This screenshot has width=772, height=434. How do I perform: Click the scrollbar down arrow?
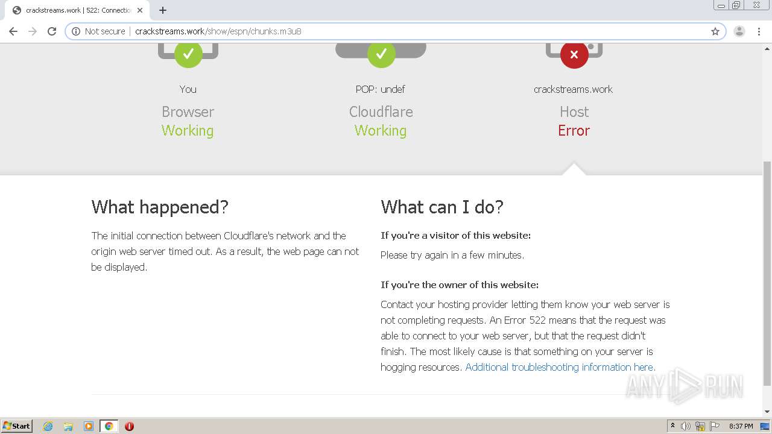click(x=767, y=412)
